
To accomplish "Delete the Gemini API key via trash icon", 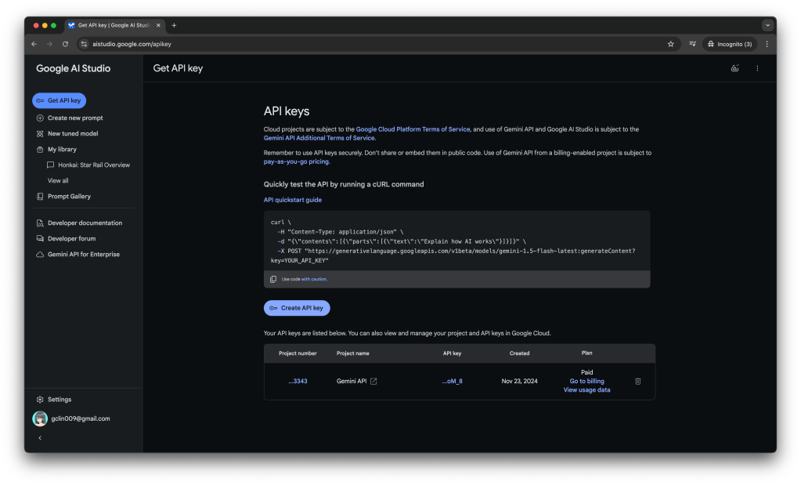I will coord(637,382).
